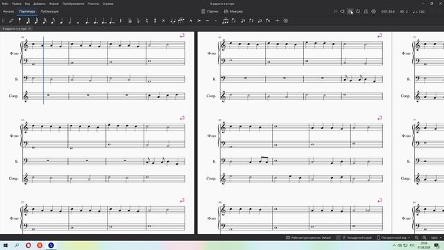The height and width of the screenshot is (250, 444).
Task: Open the Добавить menu
Action: point(40,3)
